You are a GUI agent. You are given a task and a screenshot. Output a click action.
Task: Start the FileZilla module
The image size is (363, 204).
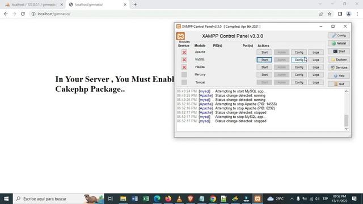tap(264, 67)
